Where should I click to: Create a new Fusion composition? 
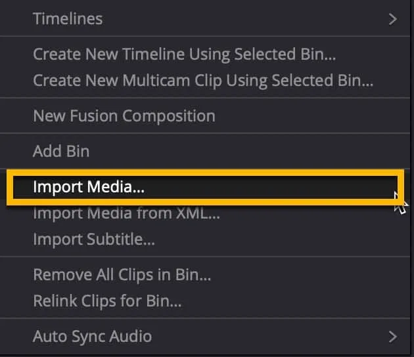124,117
